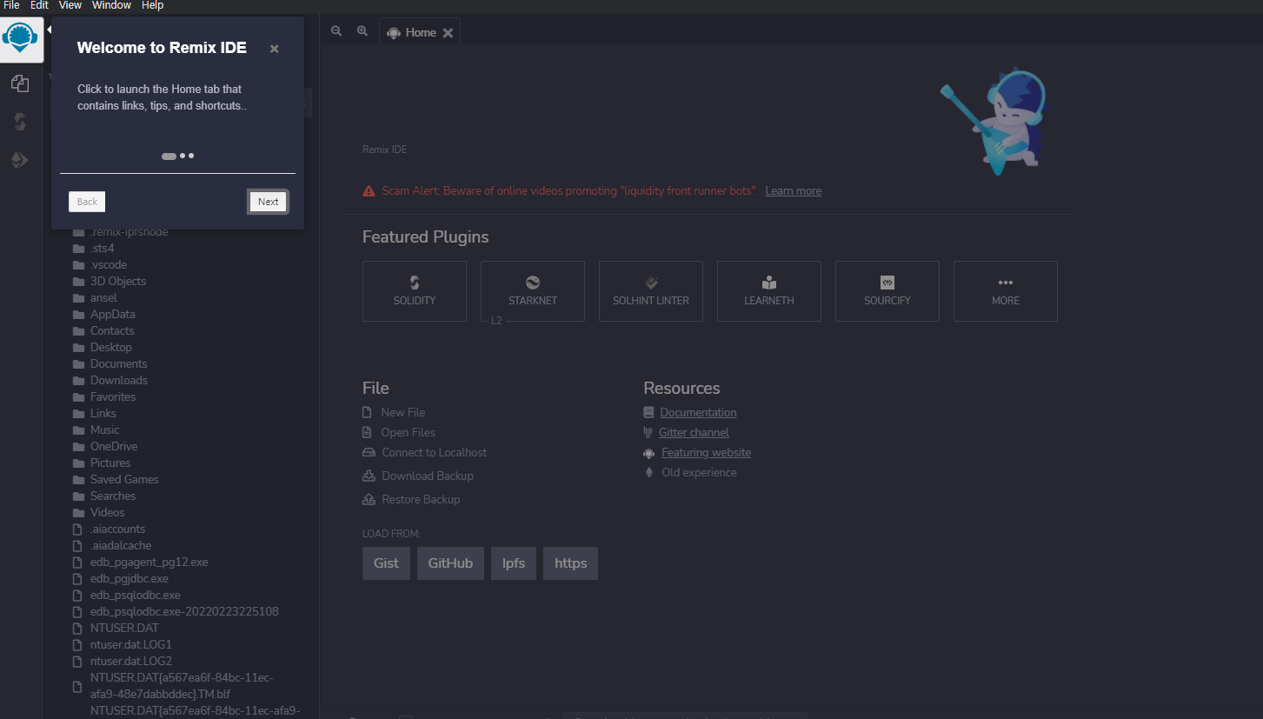Expand the .sts4 folder
The height and width of the screenshot is (719, 1263).
click(x=102, y=249)
